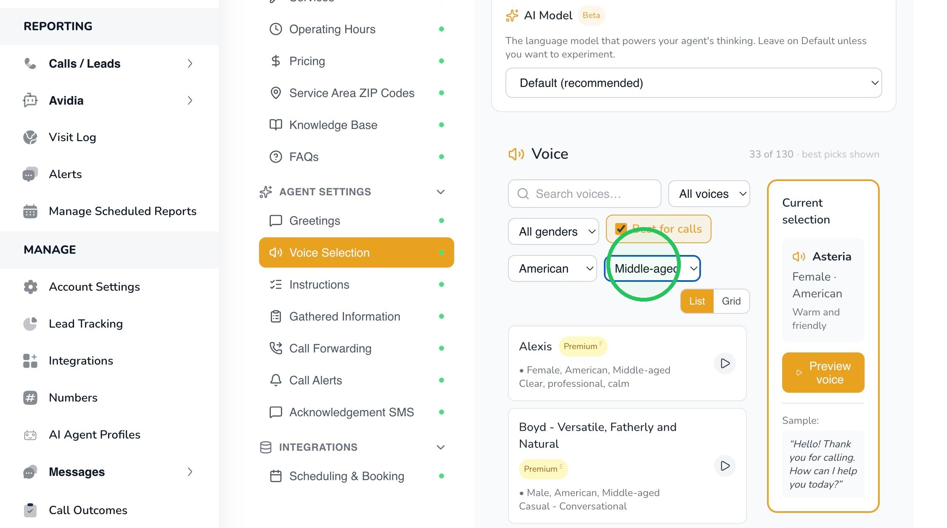The height and width of the screenshot is (528, 947).
Task: Open Call Forwarding settings
Action: pos(357,348)
